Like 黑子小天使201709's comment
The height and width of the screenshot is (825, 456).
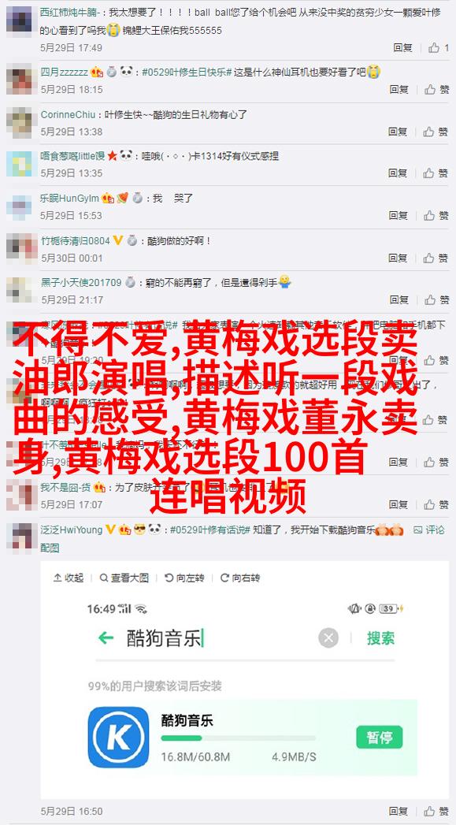pyautogui.click(x=436, y=300)
